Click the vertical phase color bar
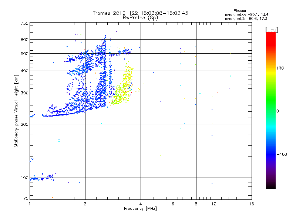The height and width of the screenshot is (222, 296). (271, 111)
